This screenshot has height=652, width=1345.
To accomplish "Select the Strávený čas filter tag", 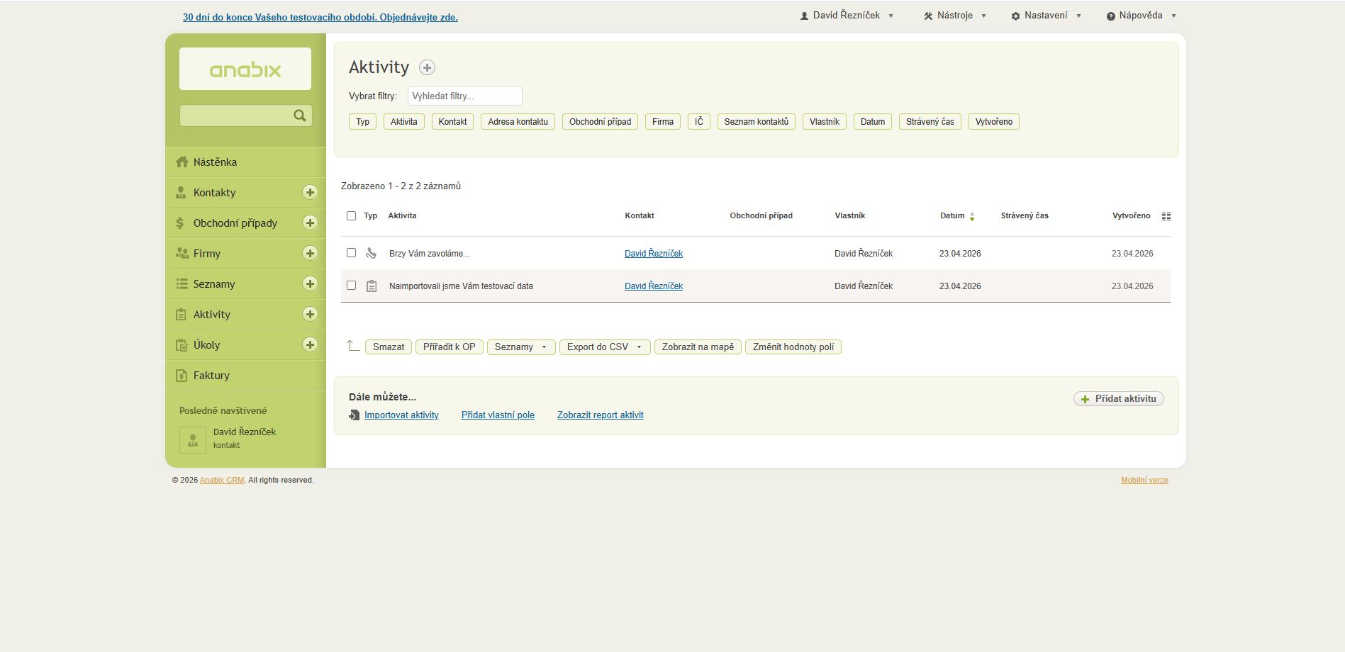I will pyautogui.click(x=930, y=122).
